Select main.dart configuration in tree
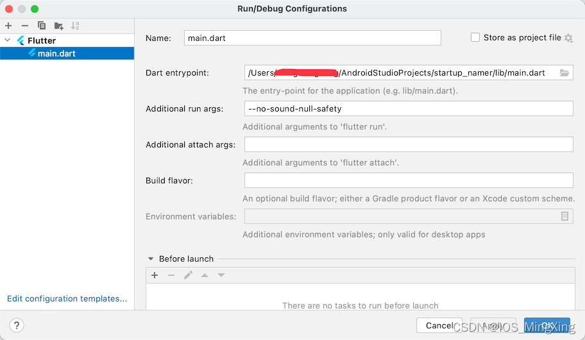This screenshot has height=340, width=585. click(x=56, y=54)
